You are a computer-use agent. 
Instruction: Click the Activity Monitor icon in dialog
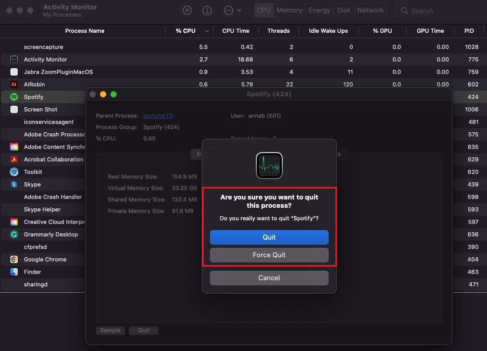tap(269, 166)
